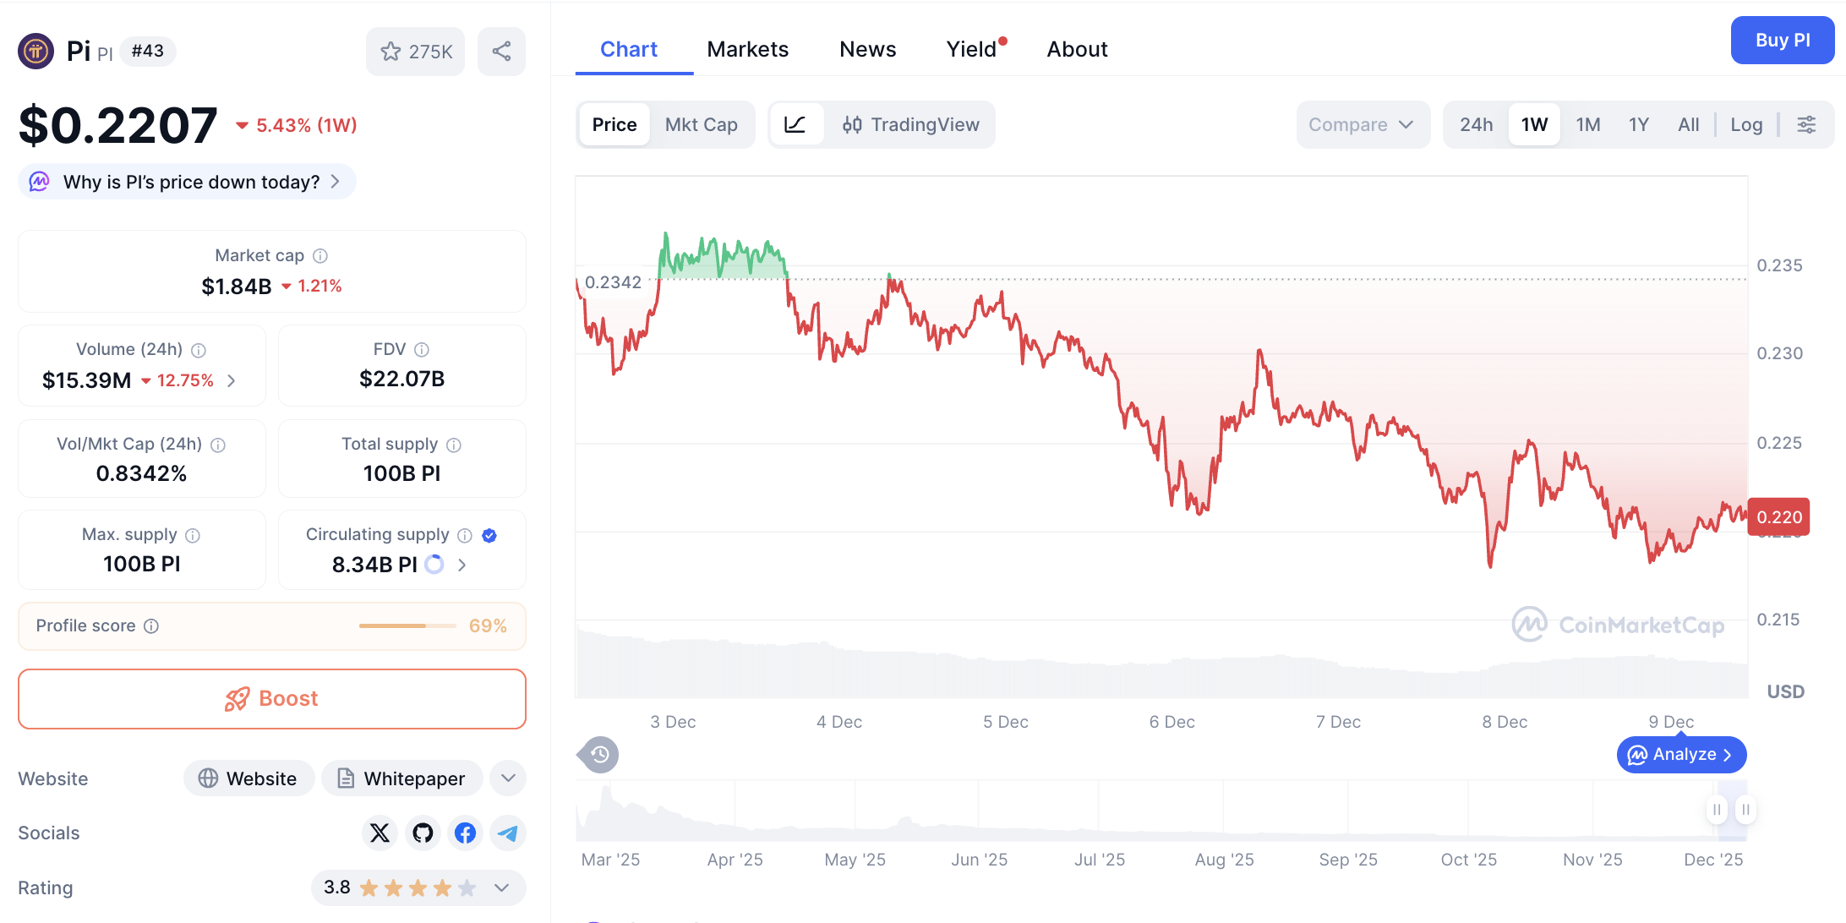Open the Compare dropdown
1846x923 pixels.
tap(1362, 124)
